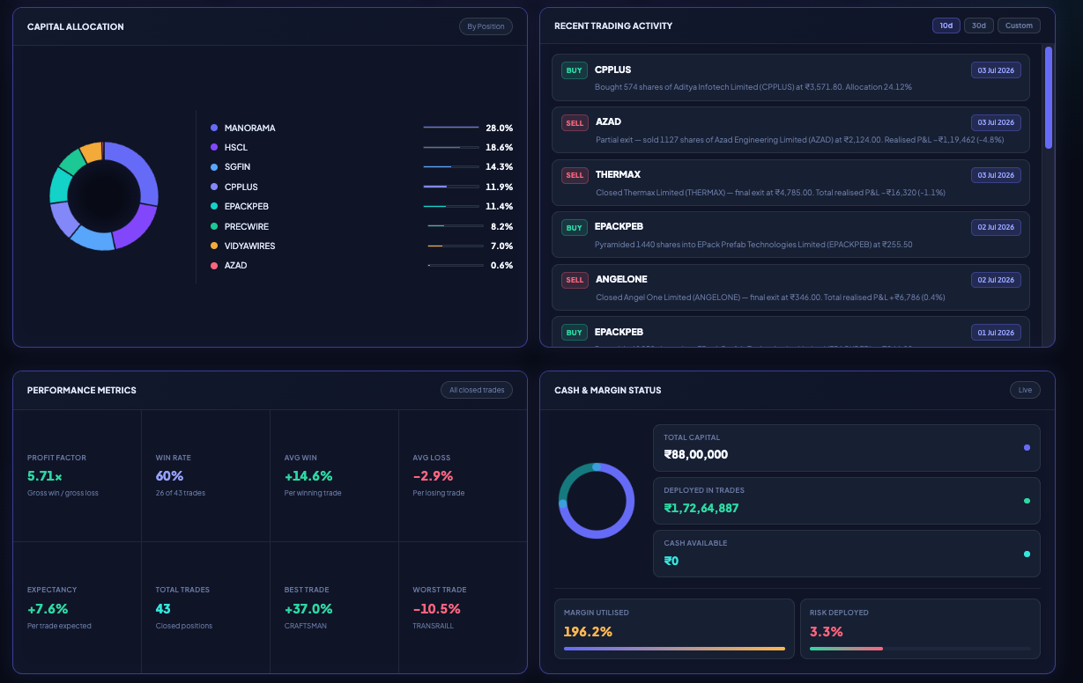Click the Capital Allocation panel heading
This screenshot has width=1083, height=683.
click(76, 26)
